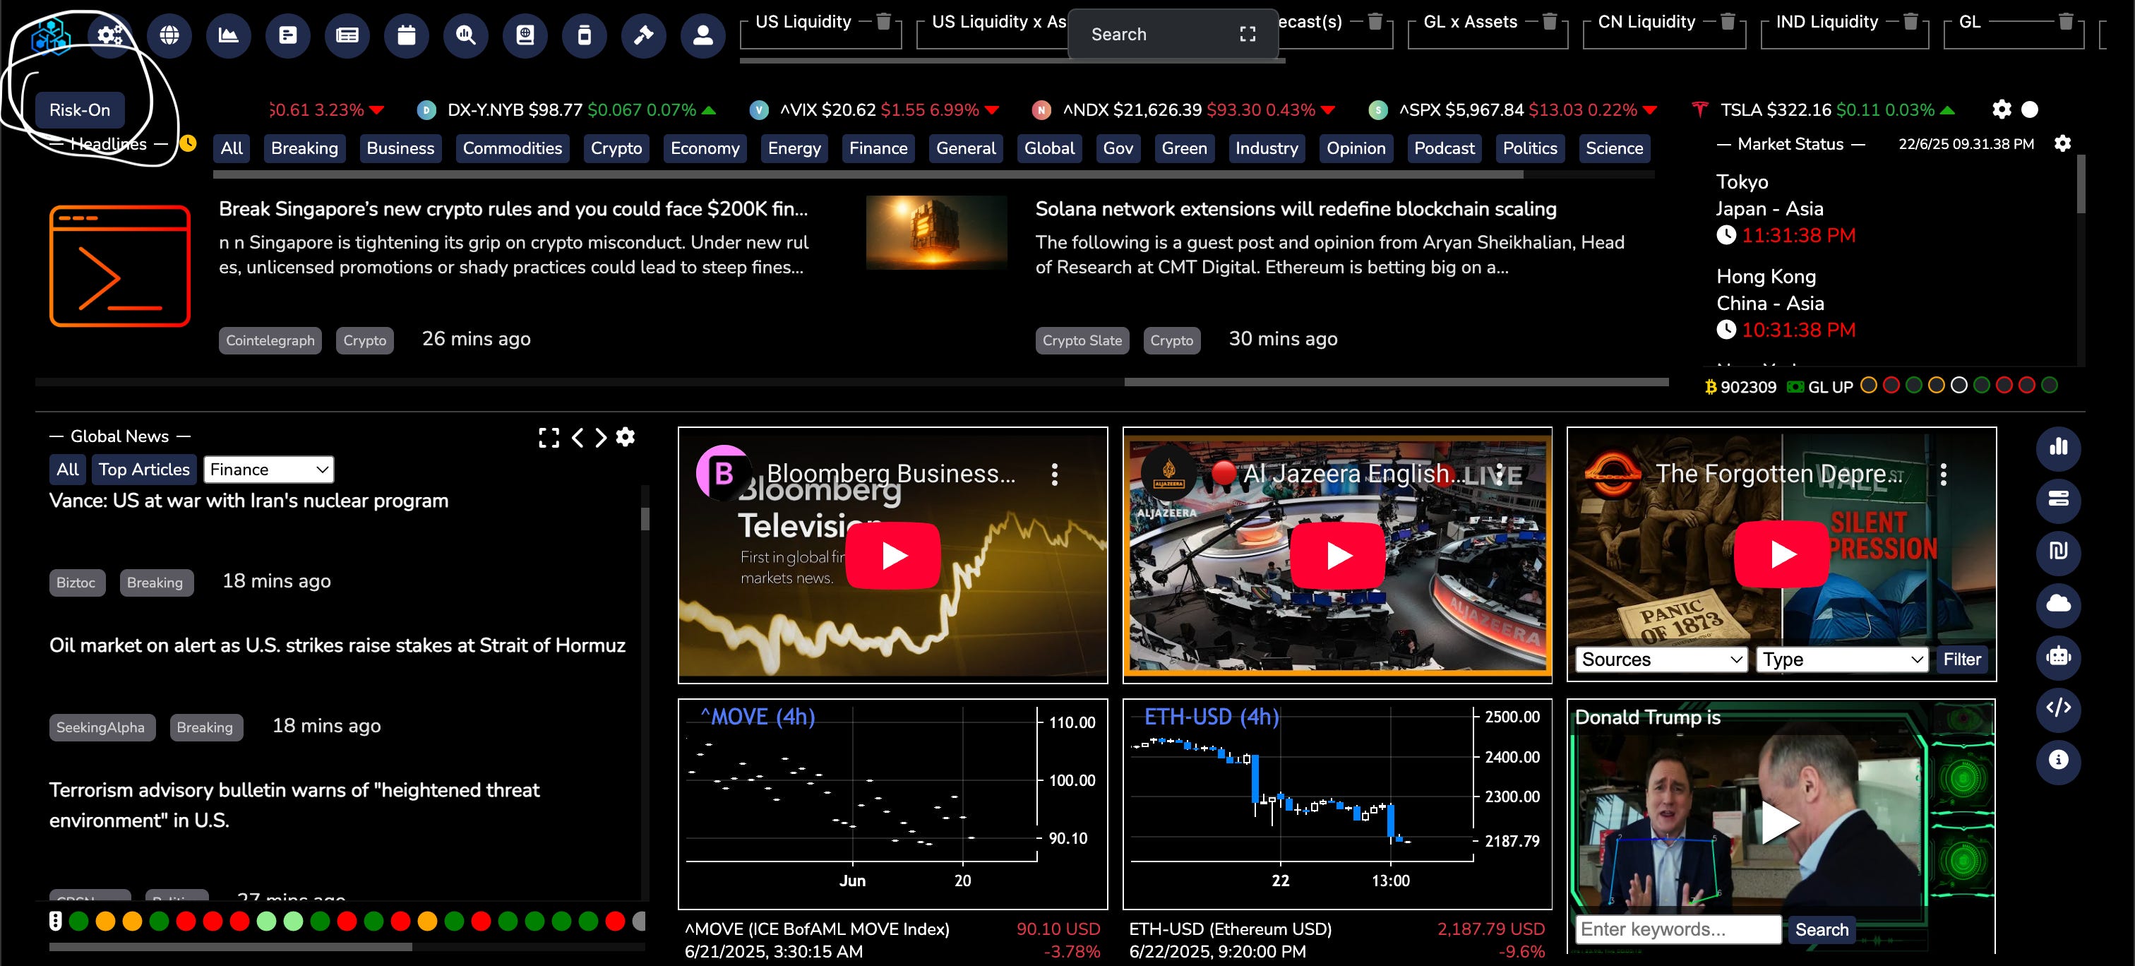Click the Enter keywords input field
Image resolution: width=2135 pixels, height=966 pixels.
click(1678, 929)
